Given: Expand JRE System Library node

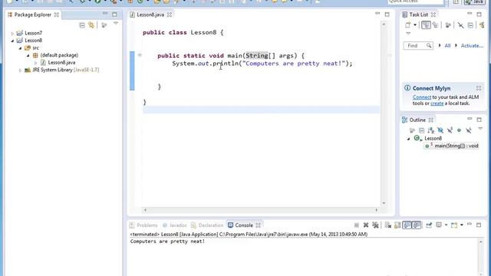Looking at the screenshot, I should [21, 71].
